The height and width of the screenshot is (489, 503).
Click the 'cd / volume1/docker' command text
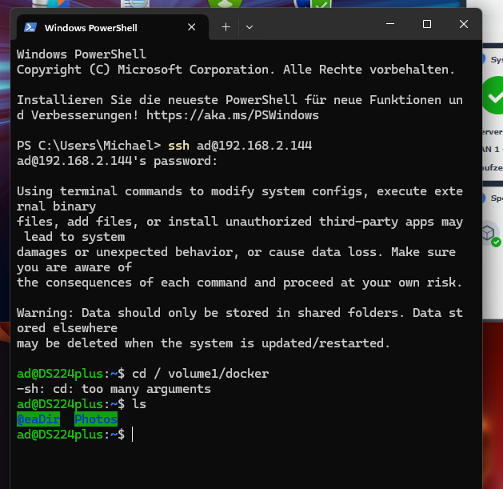[x=201, y=374]
